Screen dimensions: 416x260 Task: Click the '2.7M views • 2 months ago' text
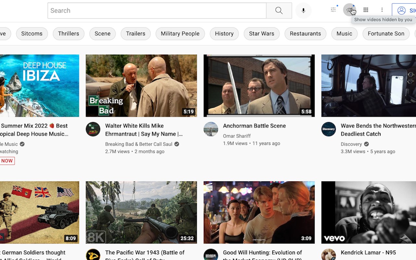pyautogui.click(x=135, y=151)
